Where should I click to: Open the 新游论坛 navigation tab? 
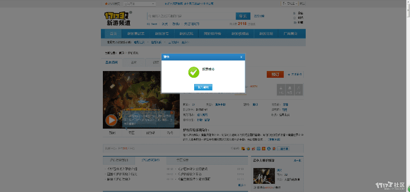pos(265,34)
